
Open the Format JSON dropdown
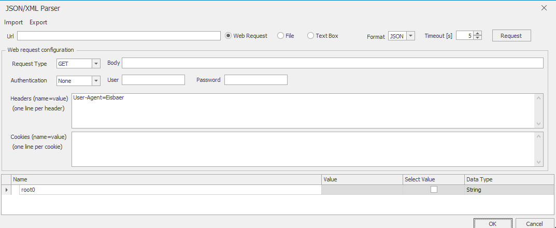(410, 36)
